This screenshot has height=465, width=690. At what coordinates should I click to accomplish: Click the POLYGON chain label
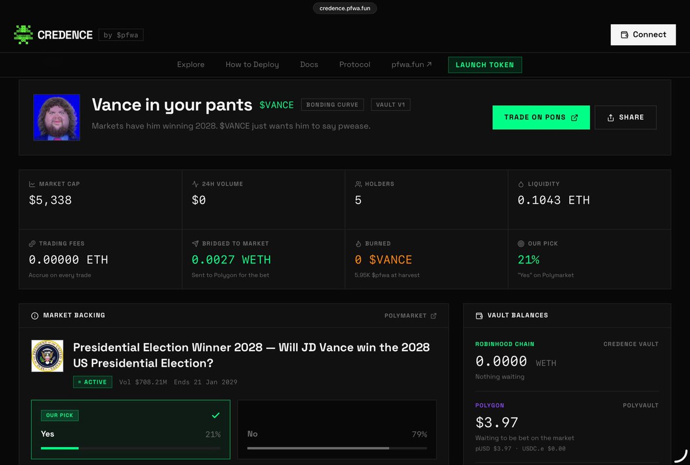click(x=489, y=405)
